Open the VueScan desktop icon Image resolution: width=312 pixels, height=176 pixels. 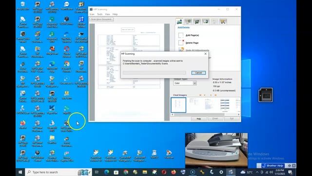(169, 154)
